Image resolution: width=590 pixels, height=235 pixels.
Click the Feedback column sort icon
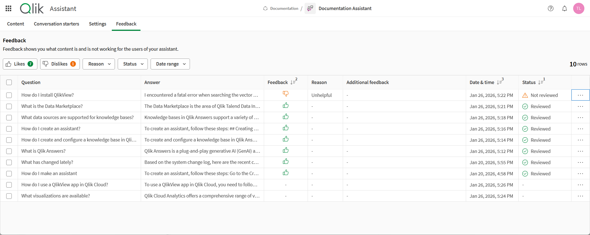tap(293, 82)
